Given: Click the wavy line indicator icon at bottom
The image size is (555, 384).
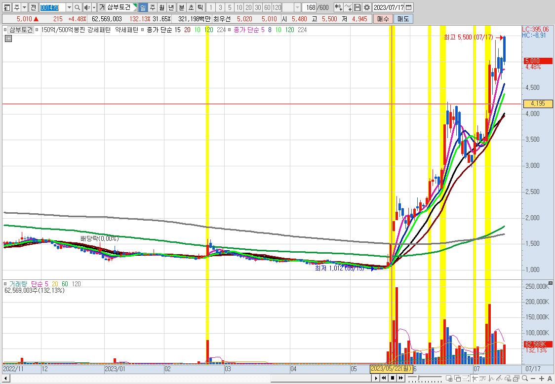Looking at the screenshot, I should (x=482, y=379).
